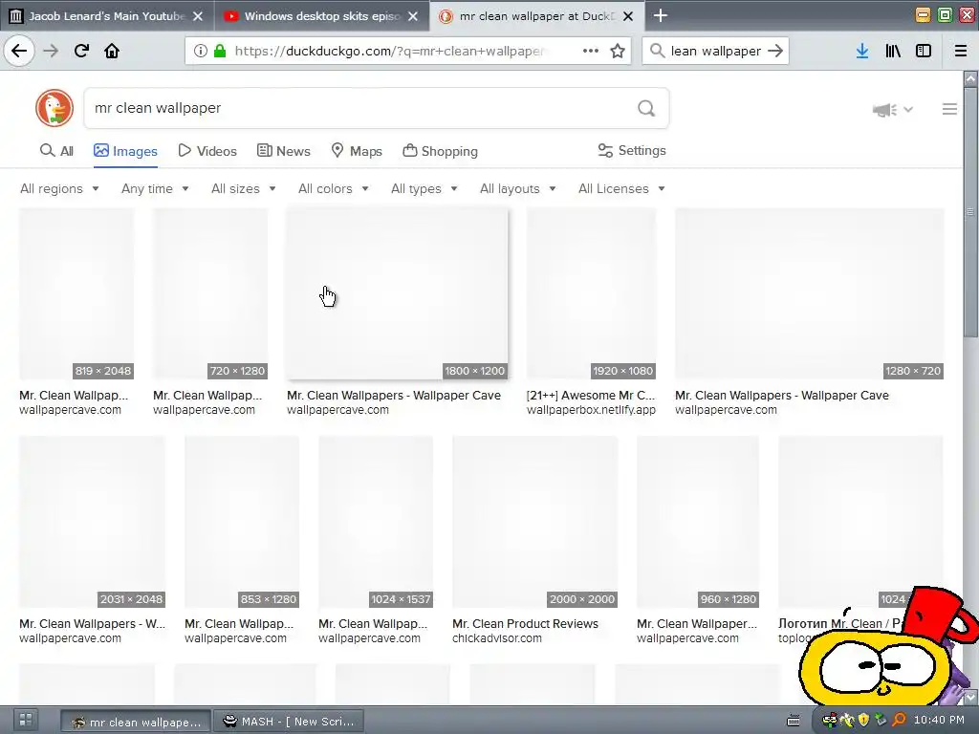Switch to Windows desktop skits episode tab
979x734 pixels.
[x=321, y=16]
